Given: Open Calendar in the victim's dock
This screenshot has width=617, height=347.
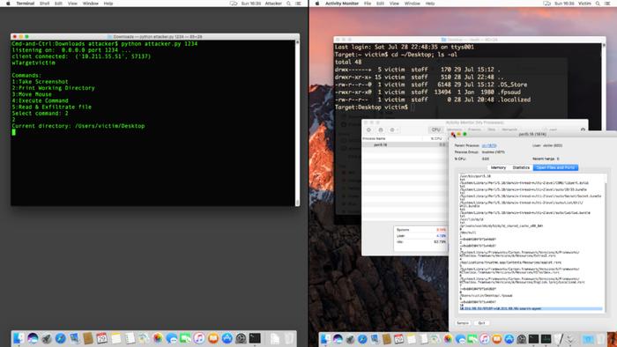Looking at the screenshot, I should [x=398, y=339].
